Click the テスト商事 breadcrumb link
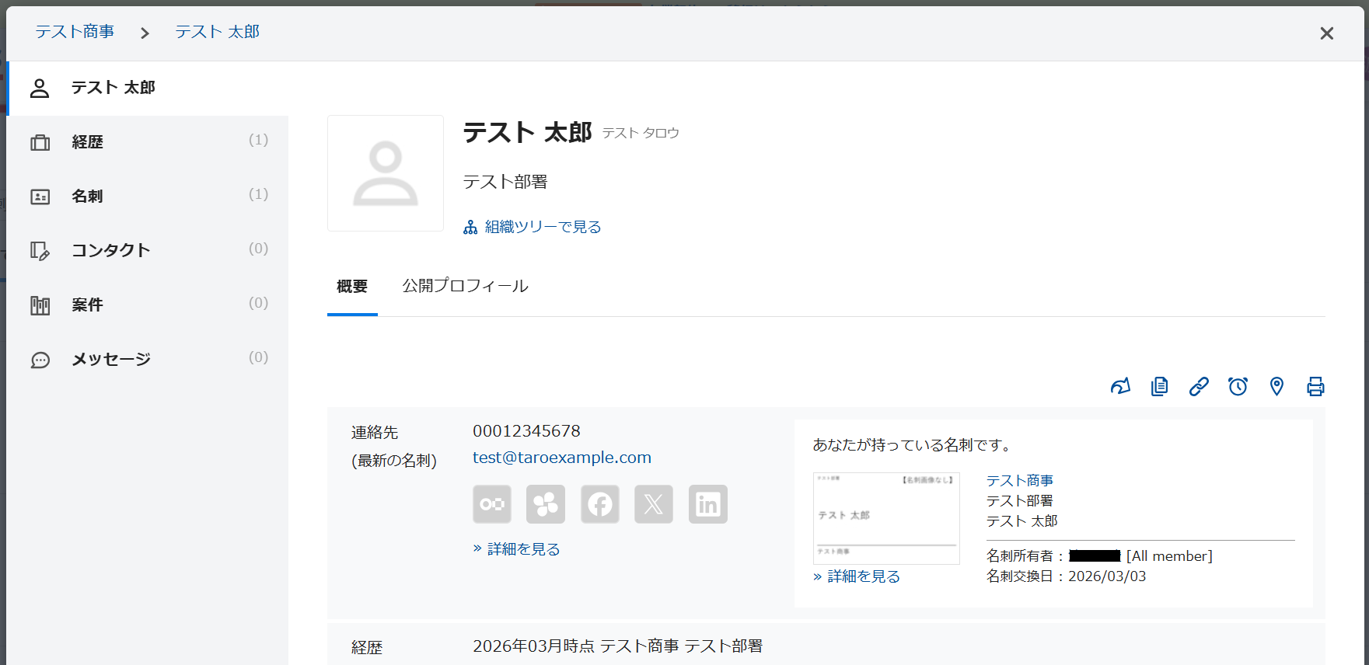 pos(75,32)
